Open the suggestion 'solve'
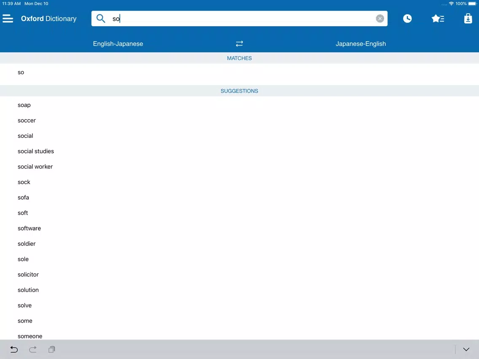Image resolution: width=479 pixels, height=359 pixels. [239, 305]
